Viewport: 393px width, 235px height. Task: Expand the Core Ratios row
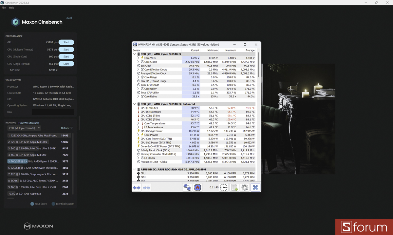[138, 96]
